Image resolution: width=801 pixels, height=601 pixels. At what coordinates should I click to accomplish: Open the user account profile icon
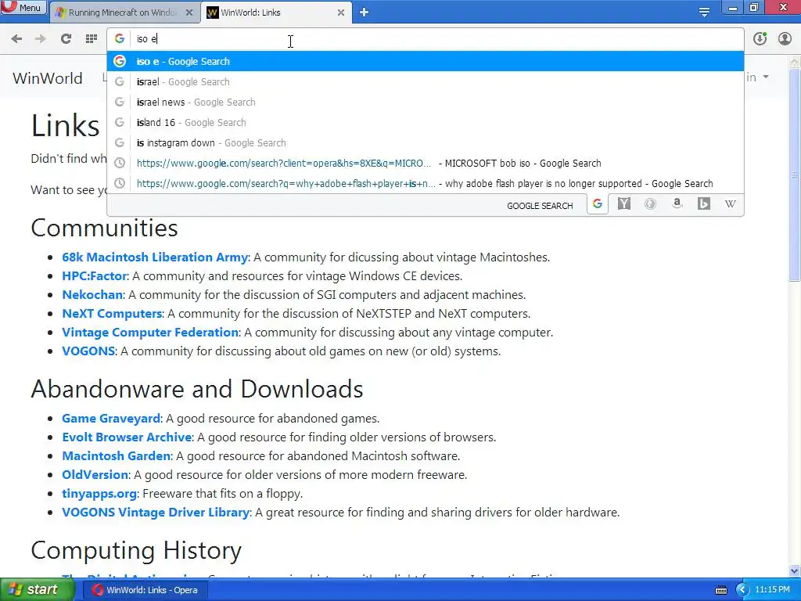point(785,39)
